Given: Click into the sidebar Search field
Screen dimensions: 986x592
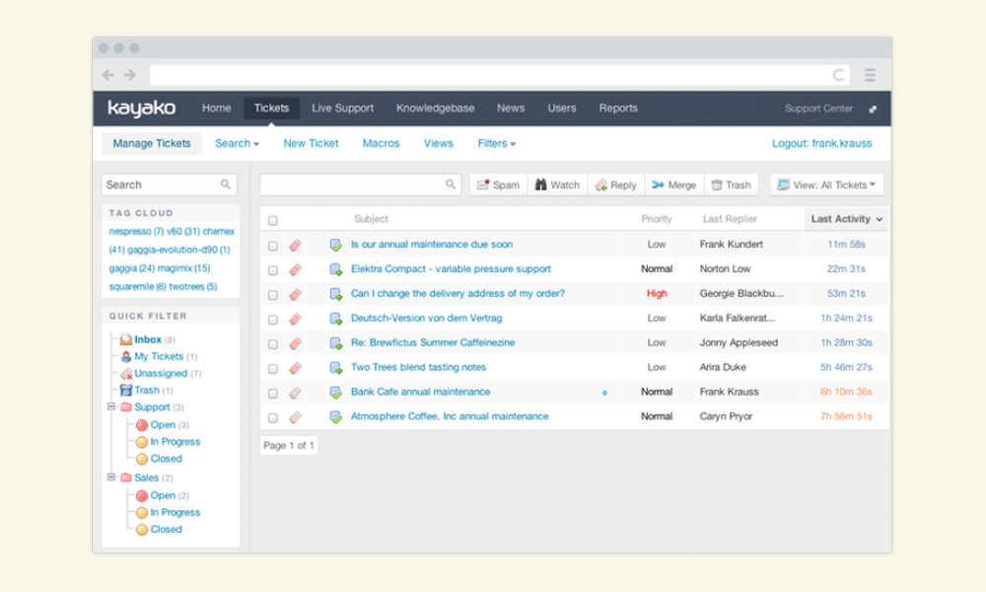Looking at the screenshot, I should 169,185.
